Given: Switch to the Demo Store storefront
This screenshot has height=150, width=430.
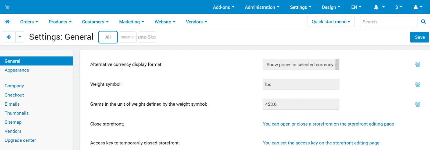Looking at the screenshot, I should pos(128,37).
